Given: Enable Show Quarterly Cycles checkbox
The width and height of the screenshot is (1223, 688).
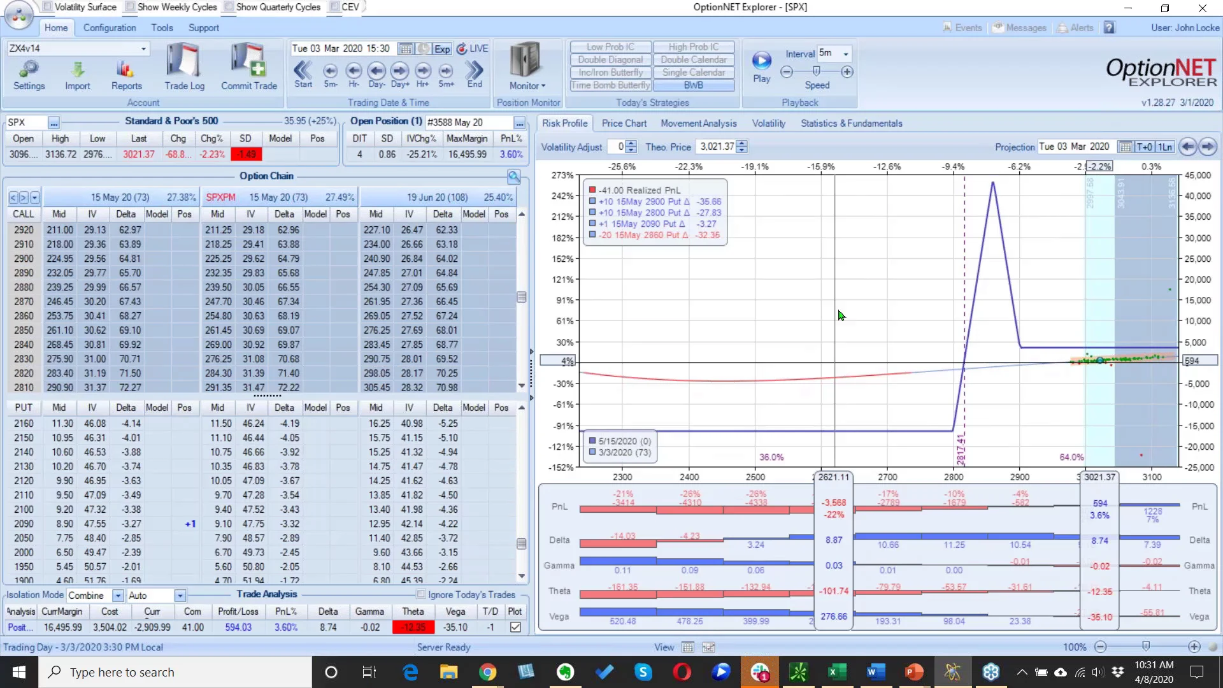Looking at the screenshot, I should (229, 7).
